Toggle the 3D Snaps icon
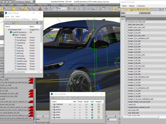Image resolution: width=166 pixels, height=124 pixels. (x=20, y=9)
